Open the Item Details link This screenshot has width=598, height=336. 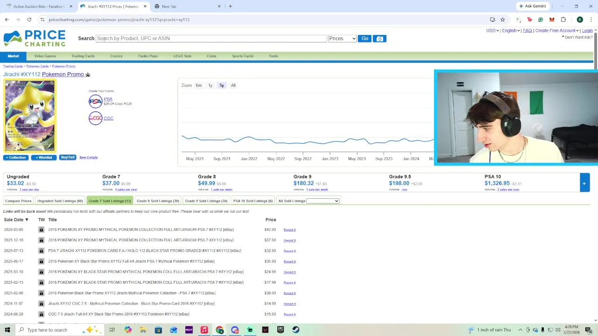[x=88, y=157]
